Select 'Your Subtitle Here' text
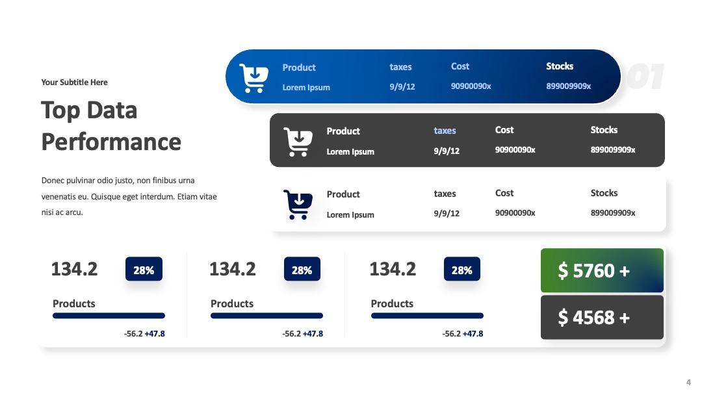Image resolution: width=702 pixels, height=395 pixels. [74, 83]
